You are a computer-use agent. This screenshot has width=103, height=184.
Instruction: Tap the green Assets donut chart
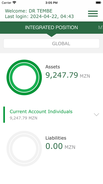24,77
